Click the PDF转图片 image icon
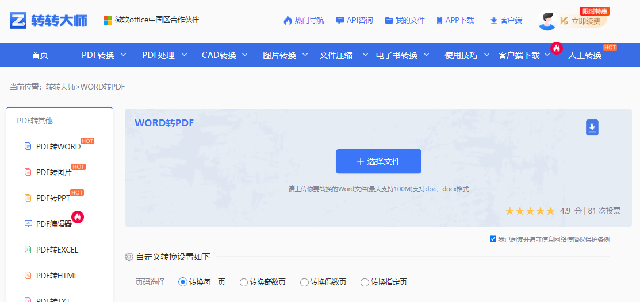 pyautogui.click(x=28, y=172)
